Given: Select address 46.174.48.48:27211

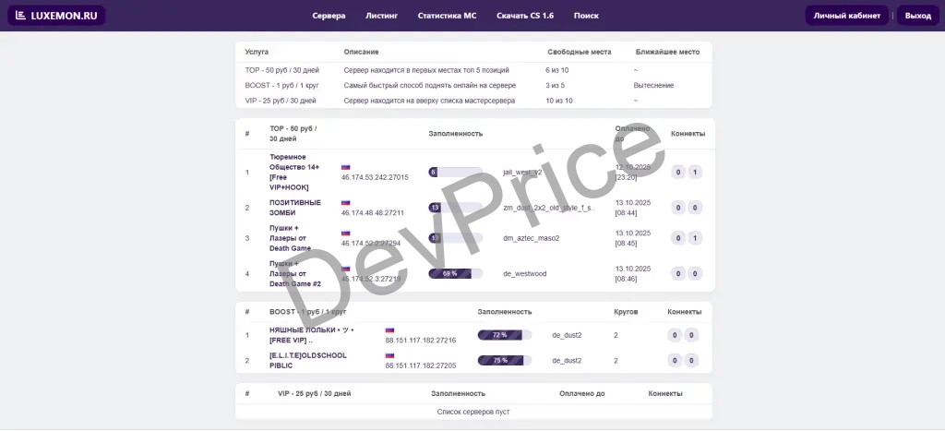Looking at the screenshot, I should 373,213.
